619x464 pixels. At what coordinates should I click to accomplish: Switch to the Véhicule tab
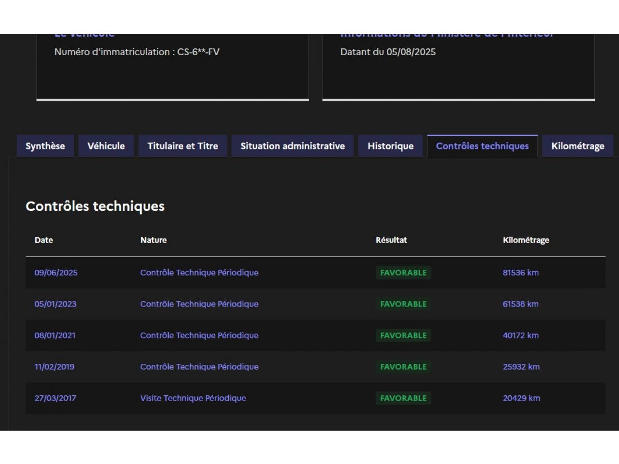[106, 146]
